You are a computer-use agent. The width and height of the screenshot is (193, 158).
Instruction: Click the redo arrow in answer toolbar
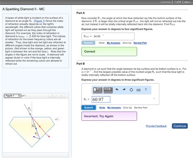pos(124,90)
